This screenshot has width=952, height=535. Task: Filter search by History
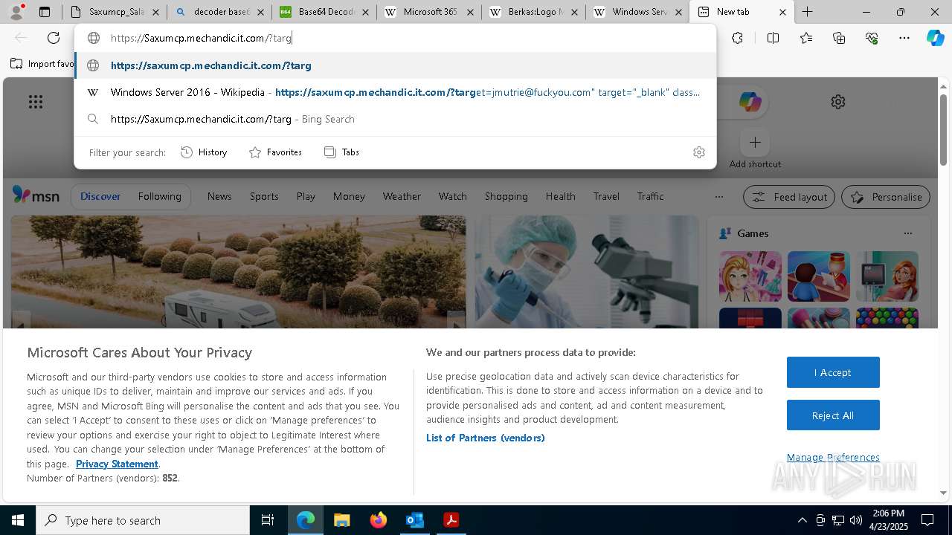click(x=205, y=152)
